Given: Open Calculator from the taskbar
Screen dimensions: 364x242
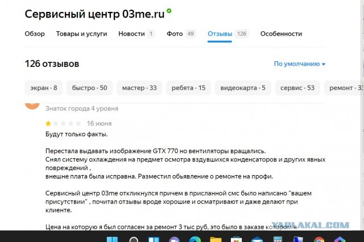Looking at the screenshot, I should tap(278, 239).
